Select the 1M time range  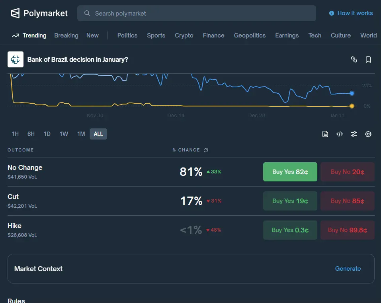click(x=81, y=134)
